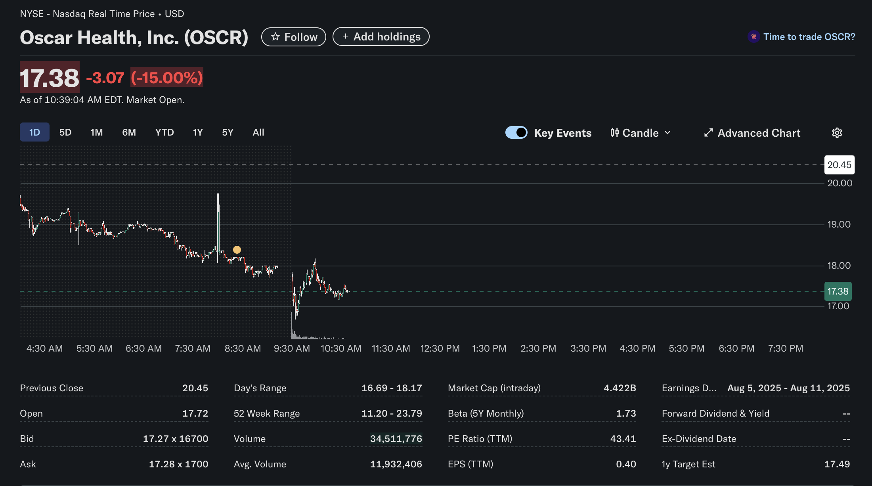This screenshot has height=486, width=872.
Task: Click Beta (5Y Monthly) value 1.73
Action: [626, 413]
